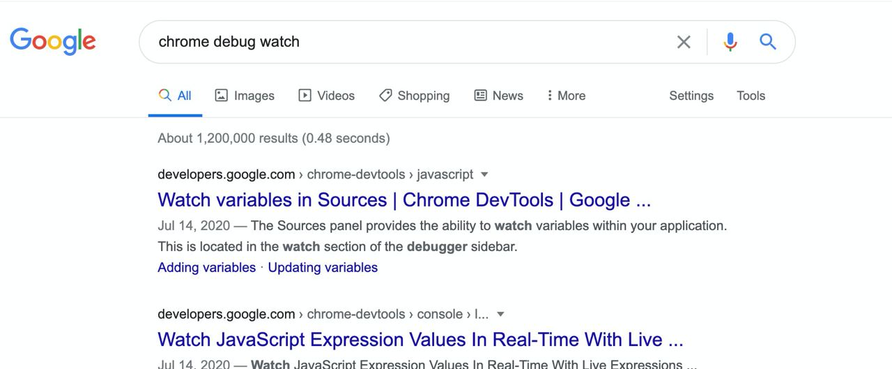Expand dropdown arrow beside console result URL
892x369 pixels.
[x=500, y=314]
